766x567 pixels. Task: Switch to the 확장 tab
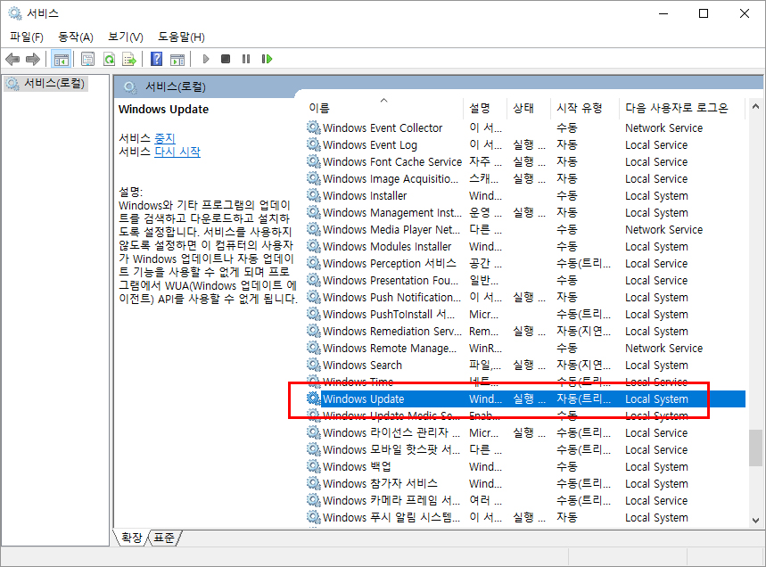tap(131, 538)
